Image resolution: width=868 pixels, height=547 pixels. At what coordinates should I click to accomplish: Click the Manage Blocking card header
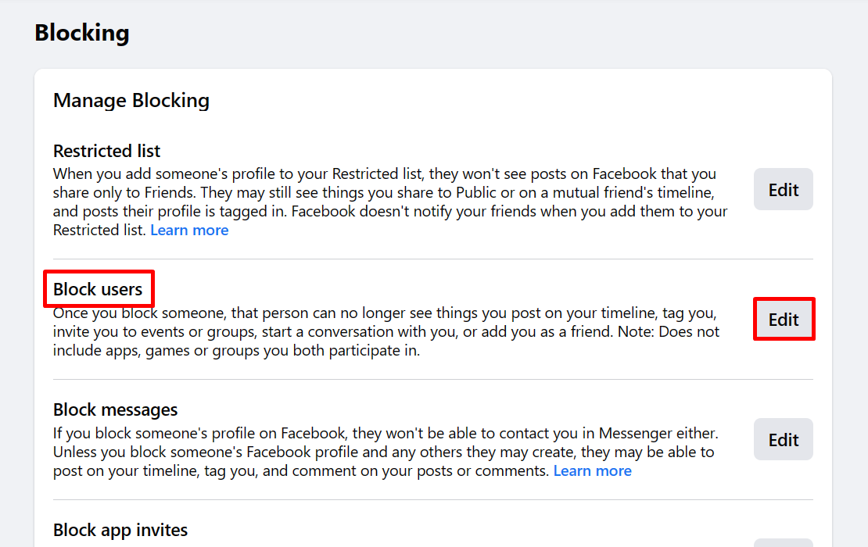tap(131, 100)
